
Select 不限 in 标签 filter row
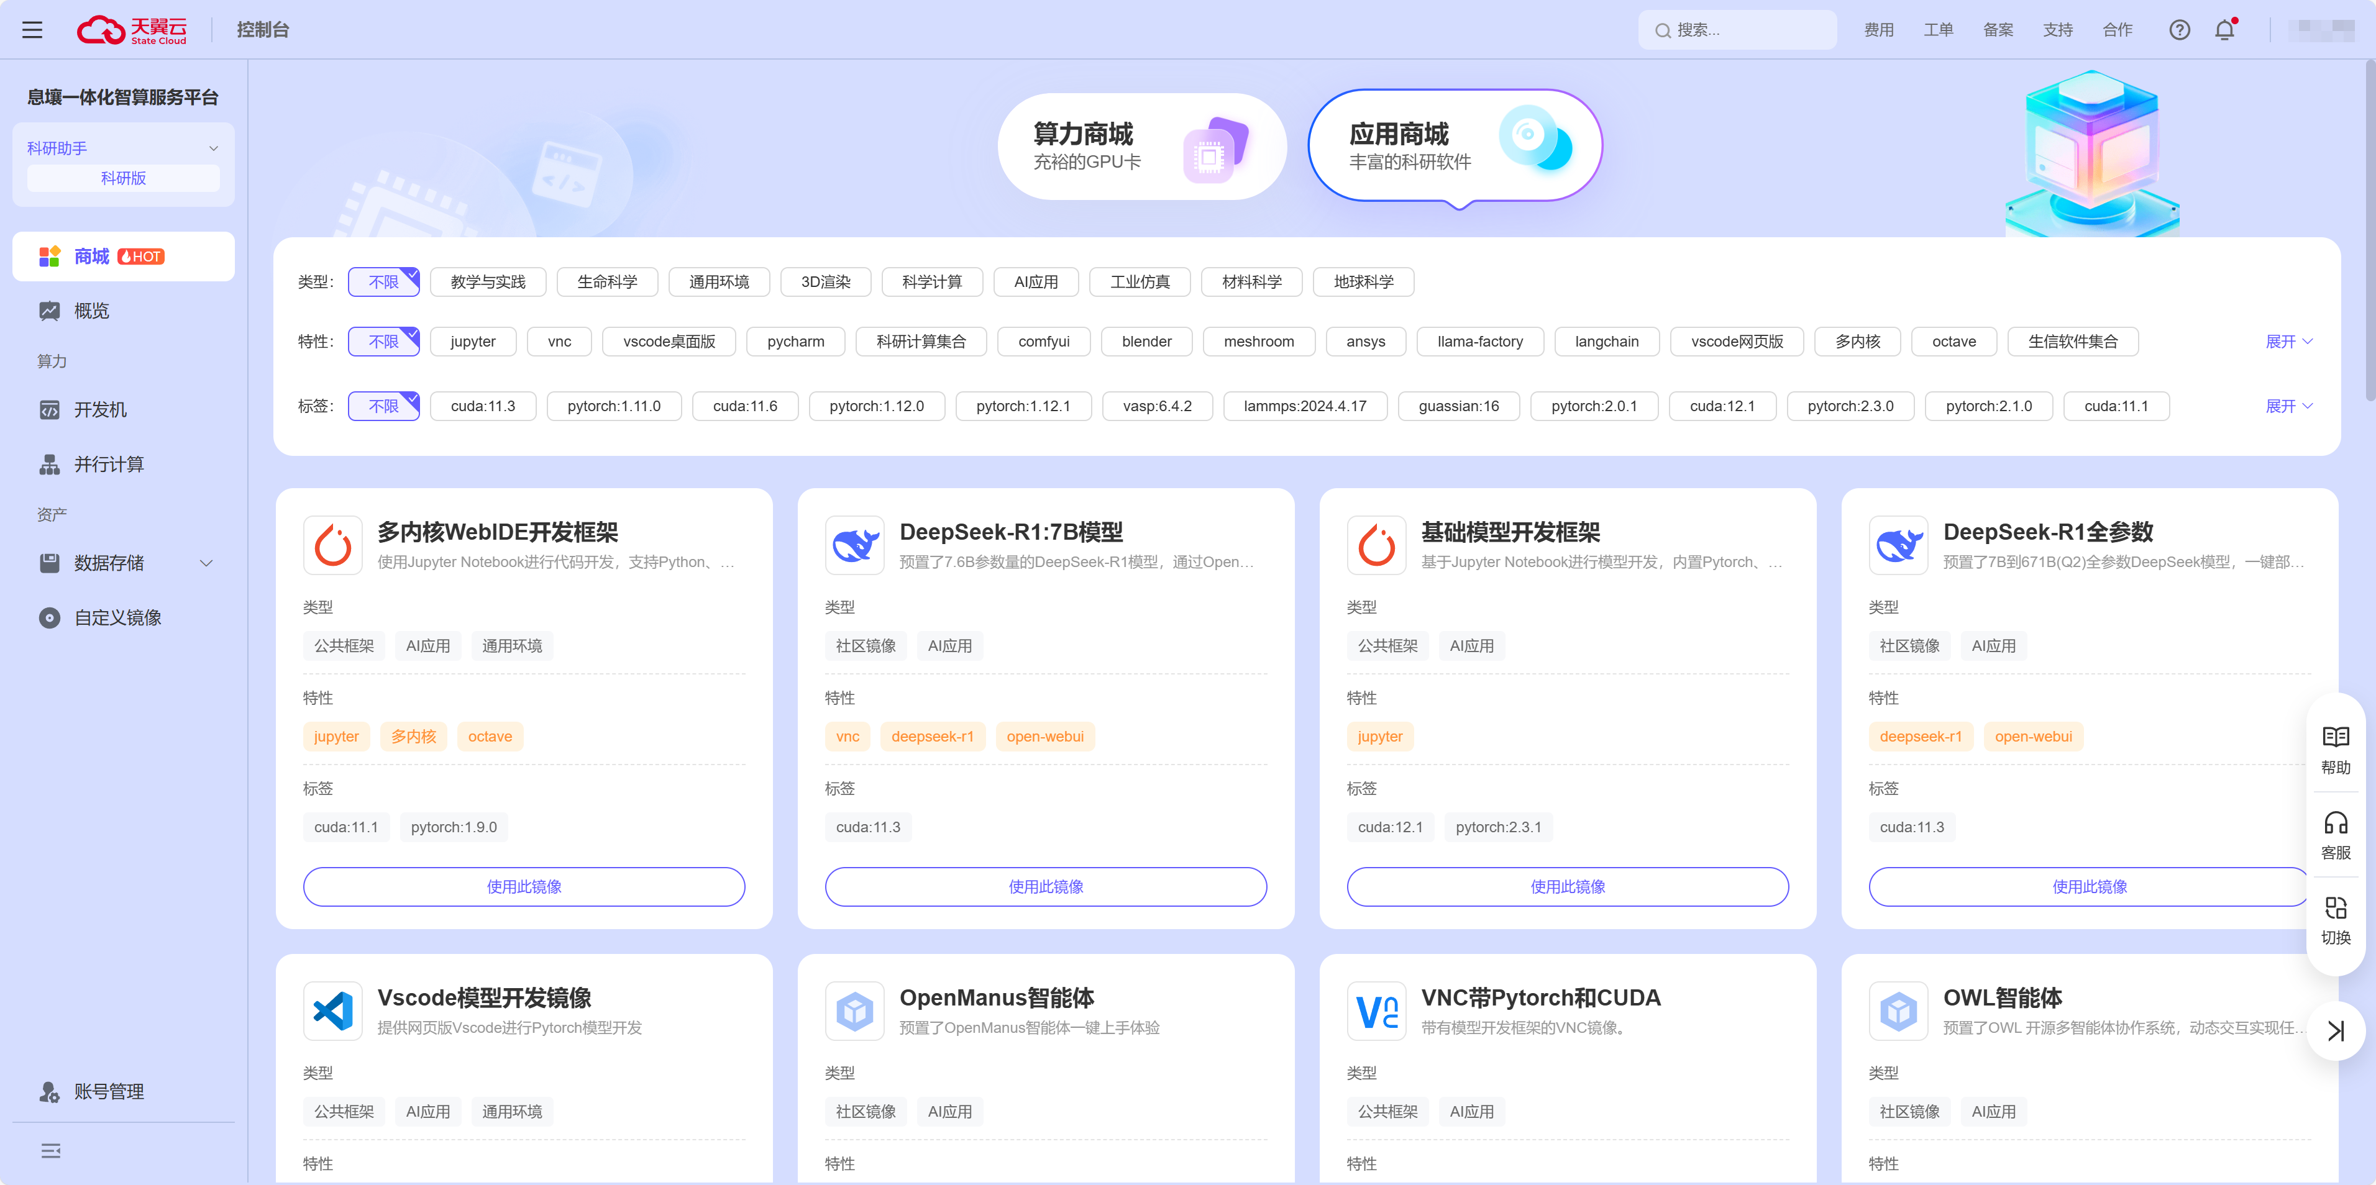point(384,406)
